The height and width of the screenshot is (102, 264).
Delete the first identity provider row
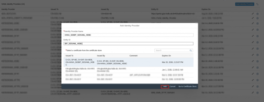pyautogui.click(x=258, y=14)
